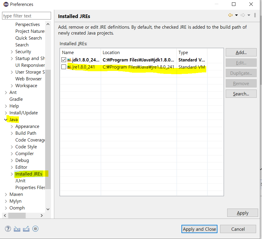Click the jre1.8.0_241 library icon

[x=69, y=67]
